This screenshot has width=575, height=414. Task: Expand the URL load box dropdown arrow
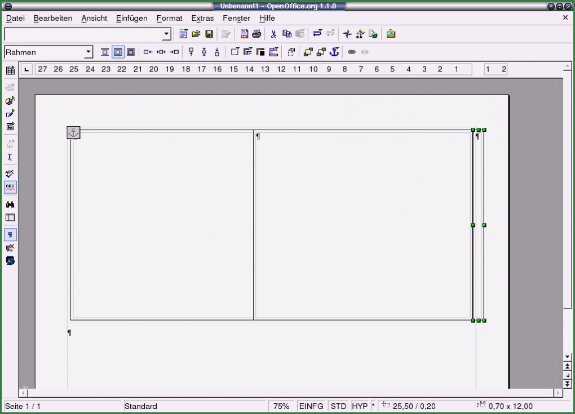[166, 34]
